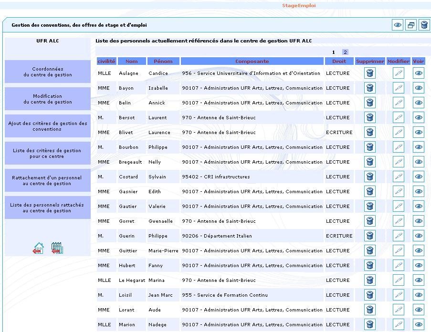Show Gorret Gwenaelle details with eye icon
This screenshot has height=332, width=431.
point(419,221)
